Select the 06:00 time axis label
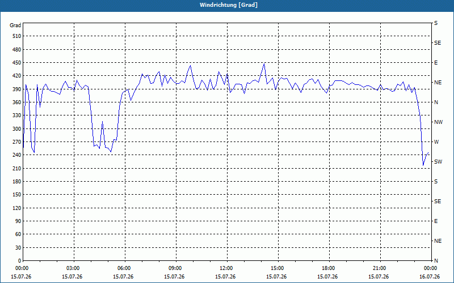Image resolution: width=454 pixels, height=283 pixels. click(x=125, y=268)
